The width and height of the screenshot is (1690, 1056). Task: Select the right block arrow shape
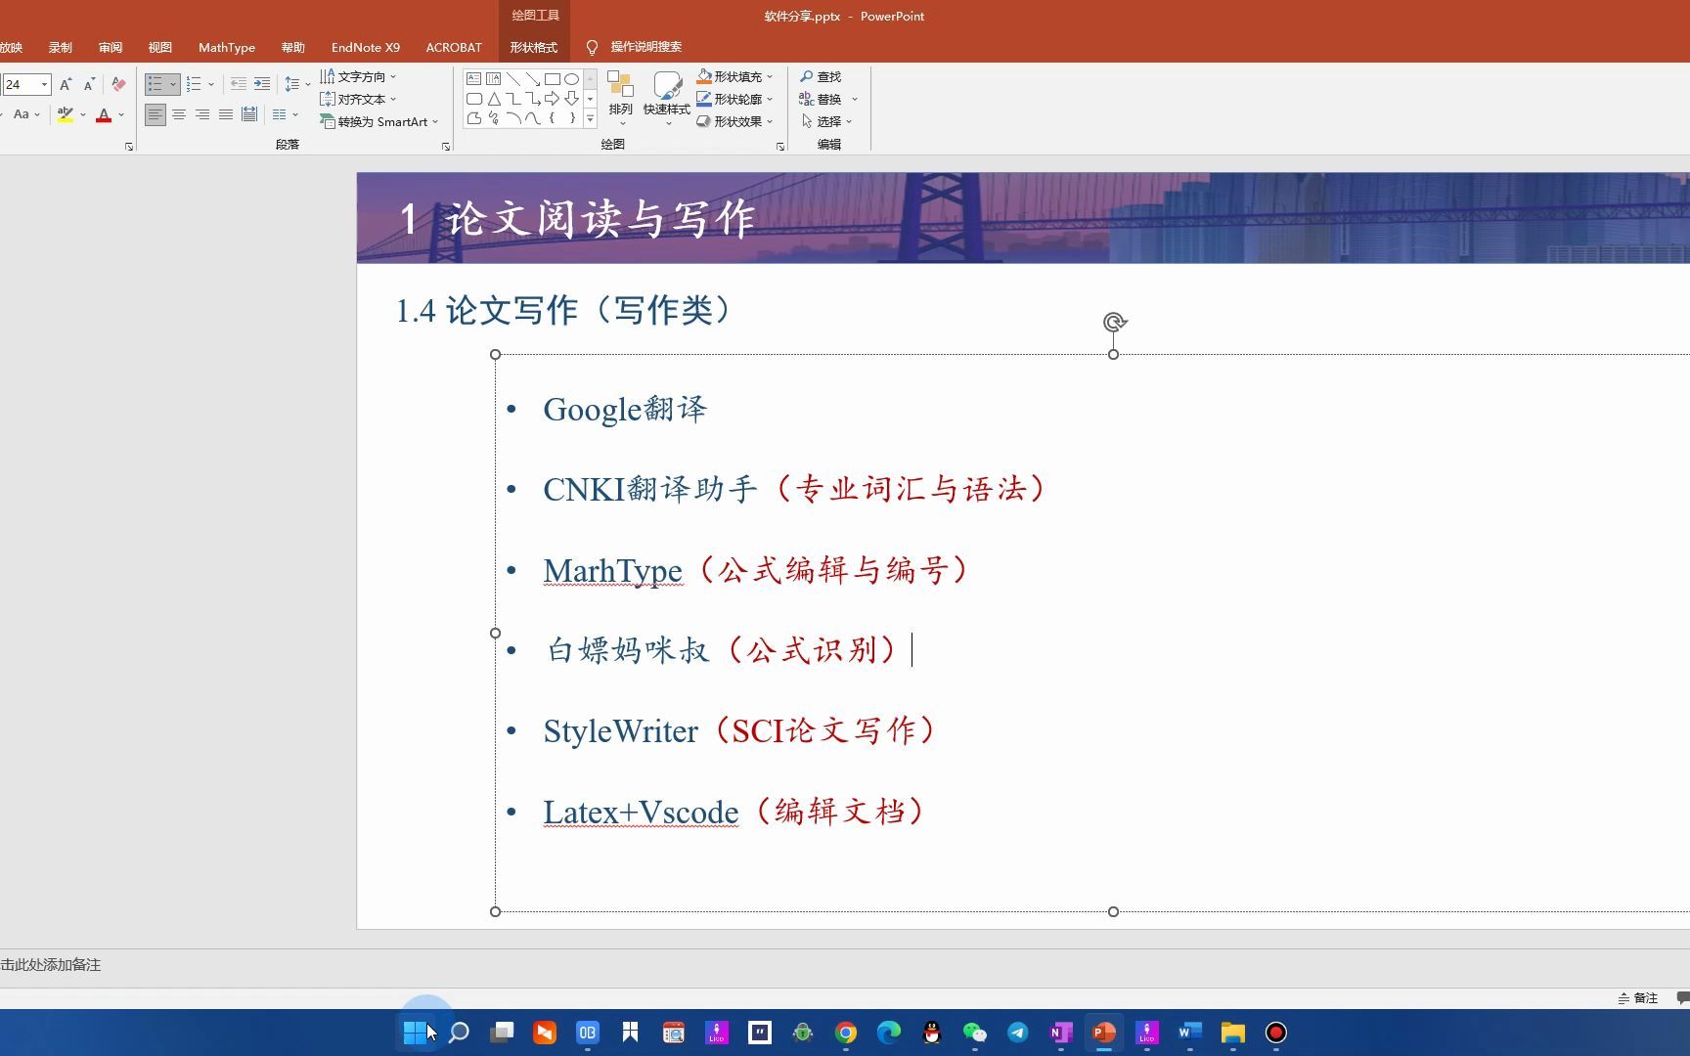(x=552, y=99)
